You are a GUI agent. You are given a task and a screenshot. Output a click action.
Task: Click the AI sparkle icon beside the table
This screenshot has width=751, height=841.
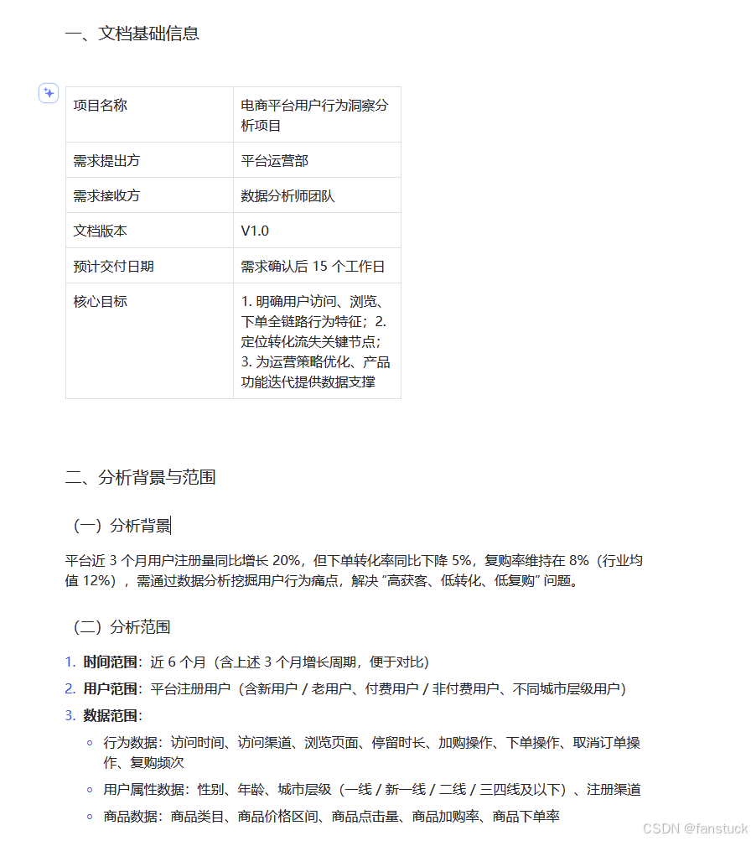(49, 94)
